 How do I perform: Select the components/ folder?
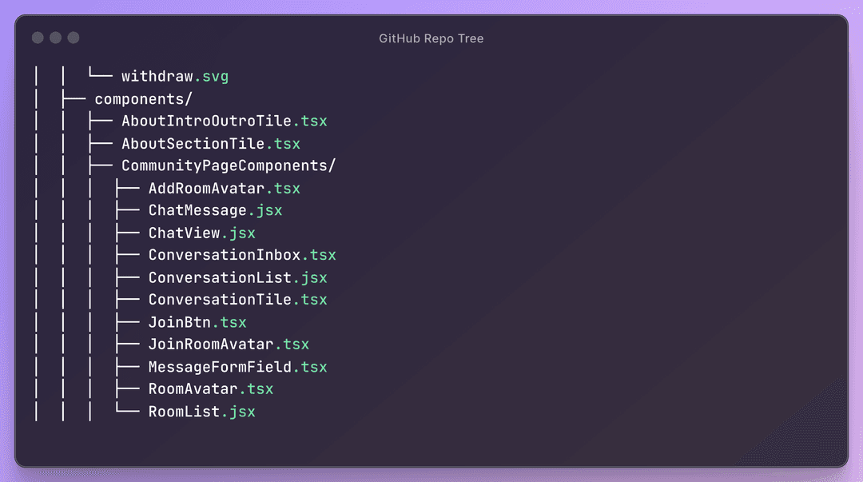pos(143,99)
